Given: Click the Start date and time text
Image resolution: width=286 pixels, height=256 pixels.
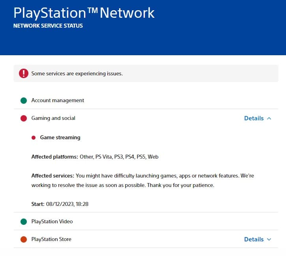Looking at the screenshot, I should (x=60, y=204).
